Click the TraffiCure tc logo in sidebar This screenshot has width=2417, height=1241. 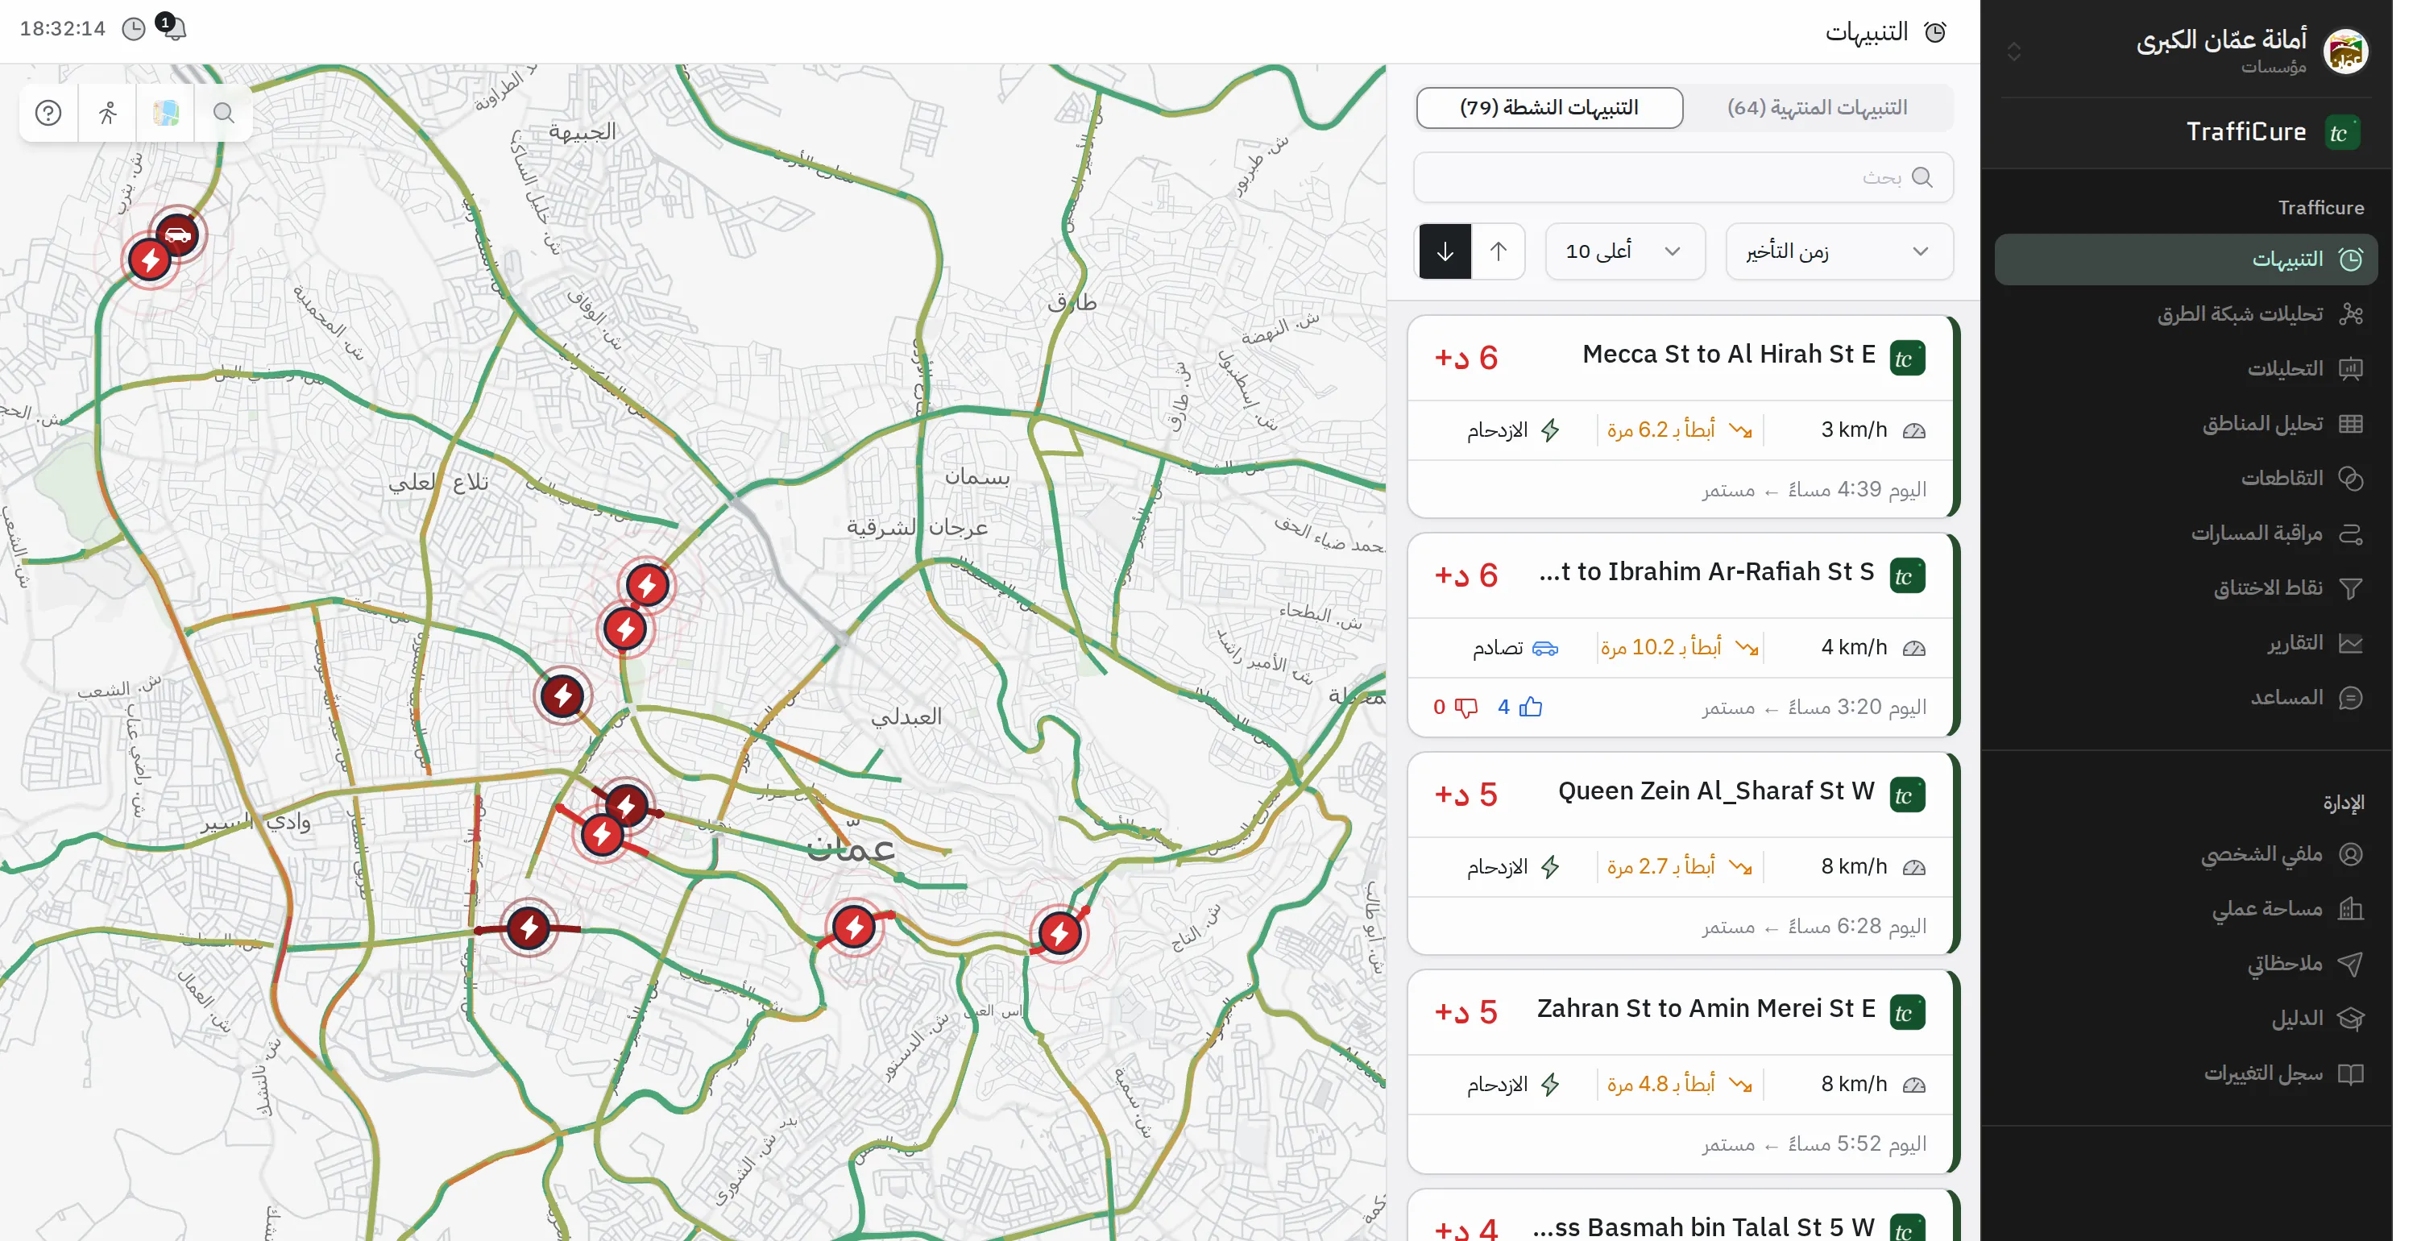tap(2341, 132)
